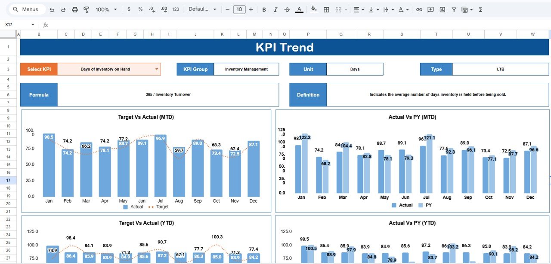Toggle italic formatting
Image resolution: width=551 pixels, height=264 pixels.
click(275, 9)
